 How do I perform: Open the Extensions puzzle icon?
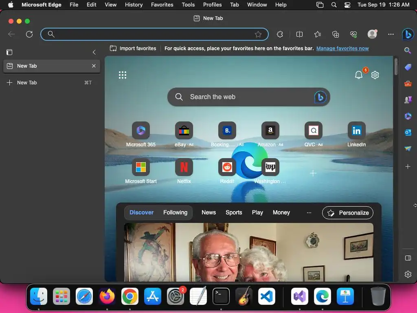click(x=280, y=34)
